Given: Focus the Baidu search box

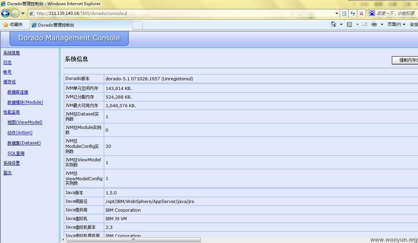Looking at the screenshot, I should pyautogui.click(x=397, y=13).
